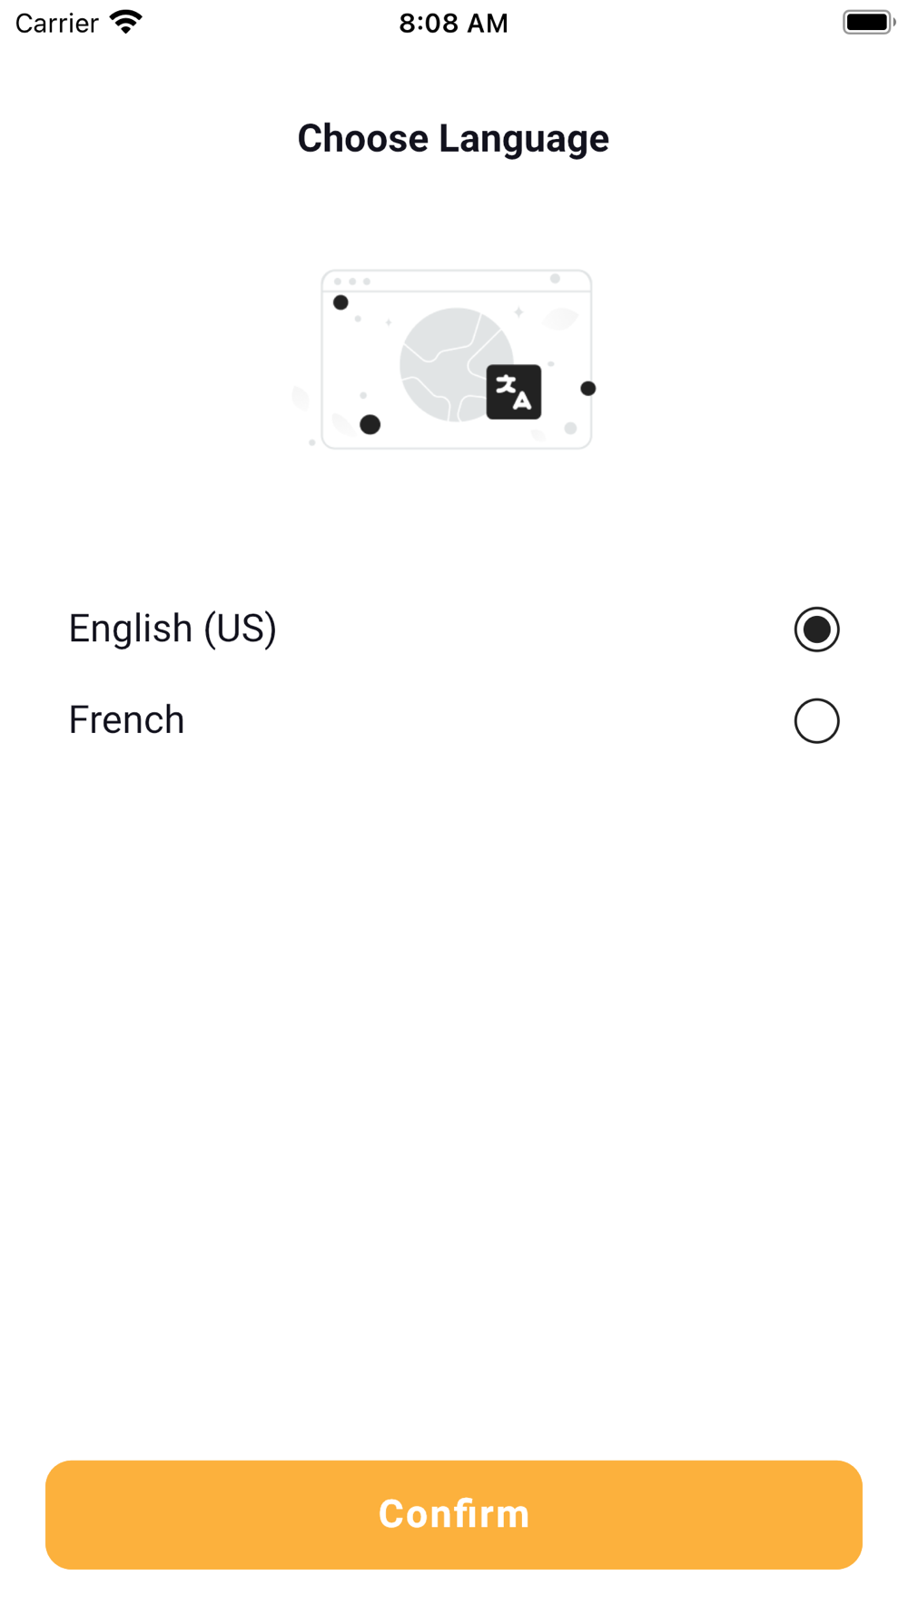Tap the globe graphic in the illustration

[457, 365]
